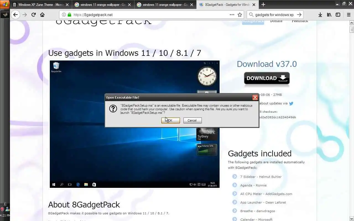This screenshot has height=221, width=354.
Task: Reload the current page
Action: point(33,15)
